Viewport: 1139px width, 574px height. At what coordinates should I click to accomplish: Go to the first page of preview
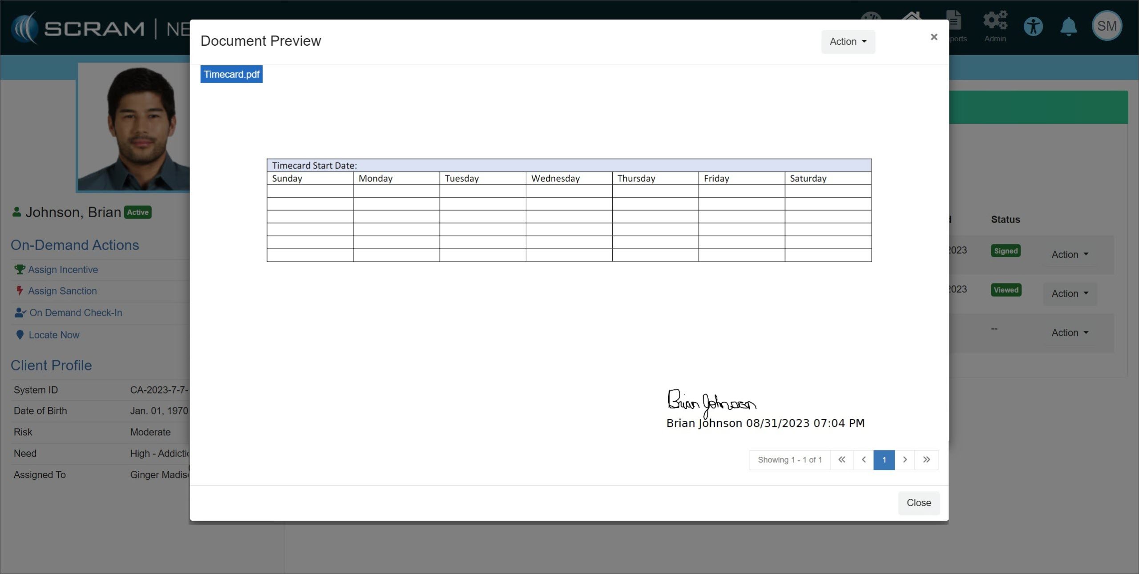[x=841, y=460]
